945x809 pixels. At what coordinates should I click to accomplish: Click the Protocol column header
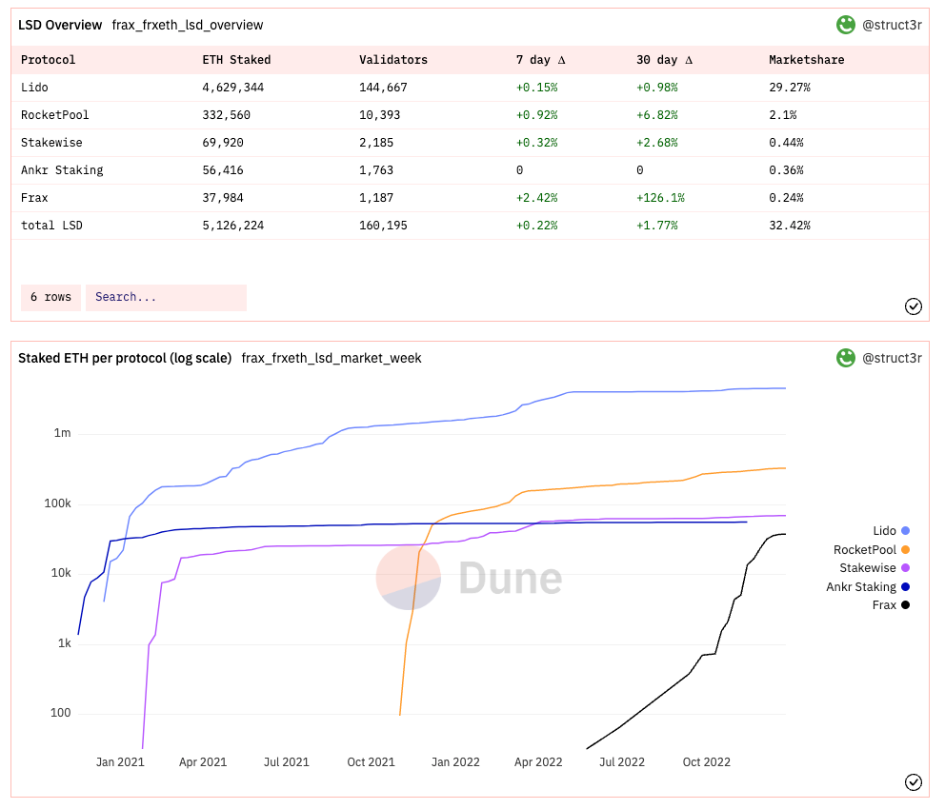(48, 60)
